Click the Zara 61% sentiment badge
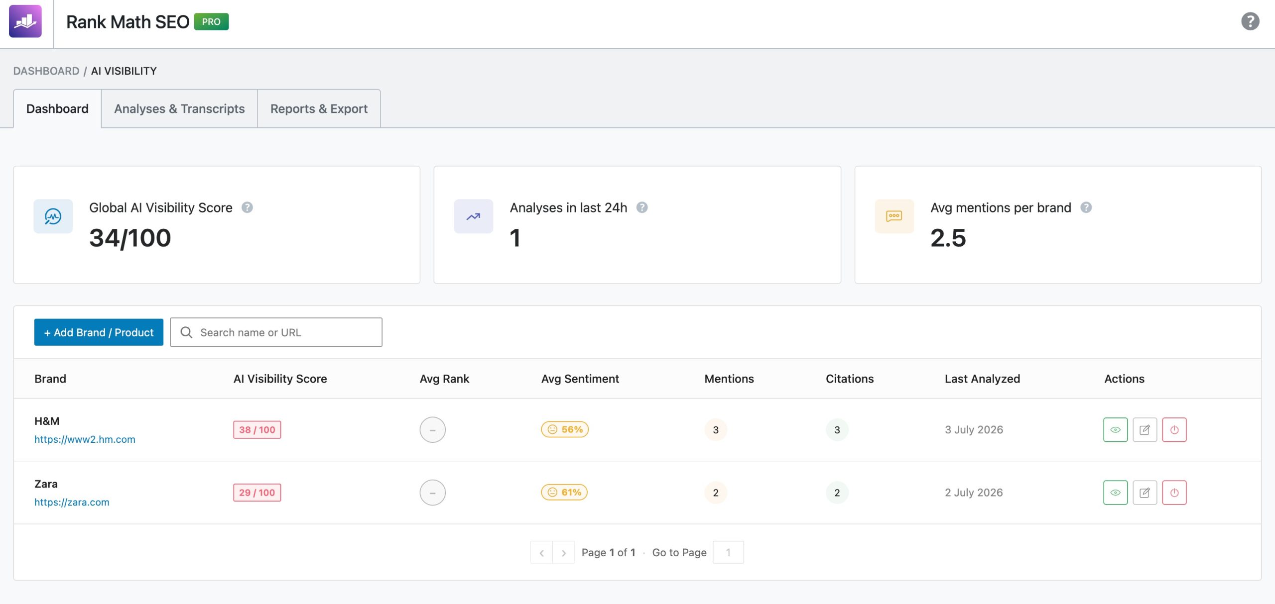 click(564, 492)
